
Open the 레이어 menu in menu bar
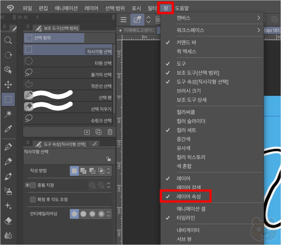click(91, 8)
